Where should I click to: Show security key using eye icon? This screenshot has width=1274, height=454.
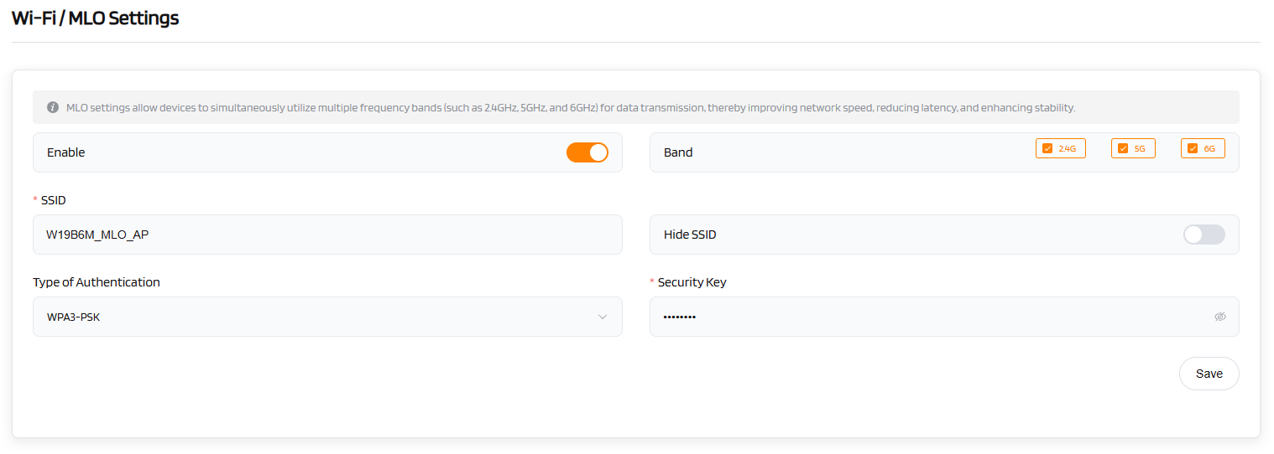[x=1219, y=317]
